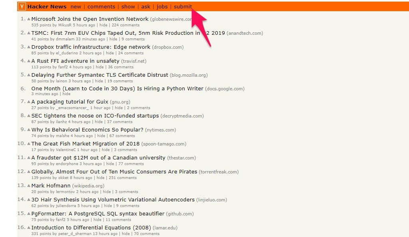Open A Rust FFI adventure in unsafety
The image size is (409, 237).
coord(75,61)
